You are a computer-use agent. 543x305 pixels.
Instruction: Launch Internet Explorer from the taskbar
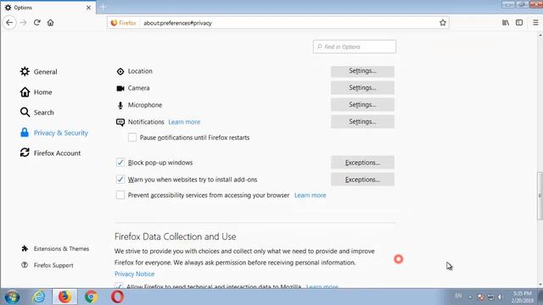coord(39,297)
